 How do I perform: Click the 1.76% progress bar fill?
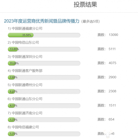11,134
